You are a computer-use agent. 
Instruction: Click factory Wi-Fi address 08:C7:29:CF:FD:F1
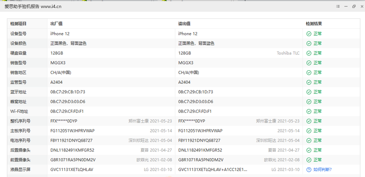[67, 111]
